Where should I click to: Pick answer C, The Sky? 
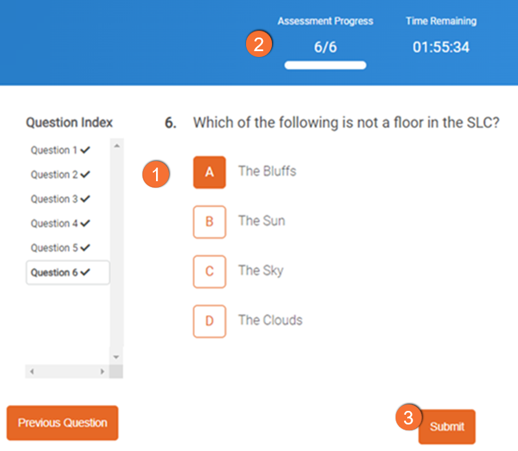tap(209, 271)
